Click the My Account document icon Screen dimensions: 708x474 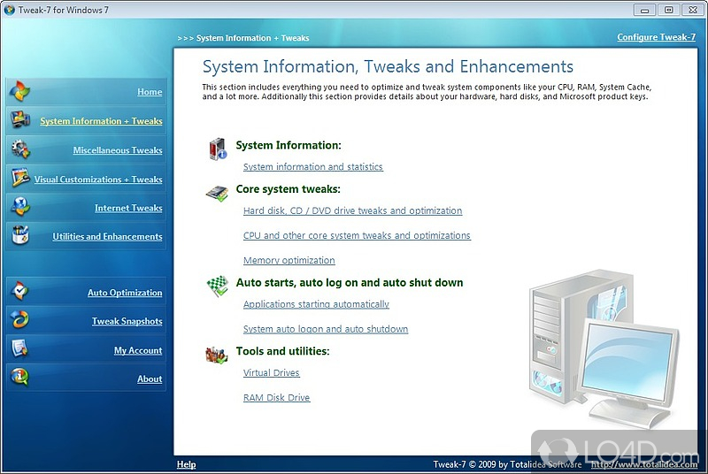19,348
